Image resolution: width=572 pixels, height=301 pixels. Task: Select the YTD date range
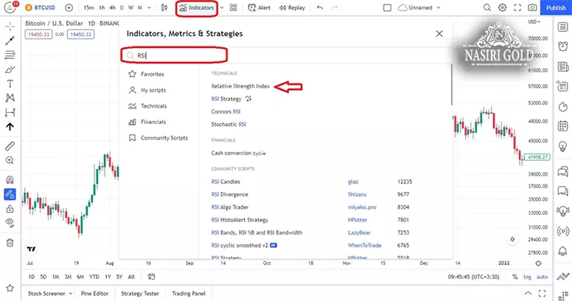click(x=94, y=277)
